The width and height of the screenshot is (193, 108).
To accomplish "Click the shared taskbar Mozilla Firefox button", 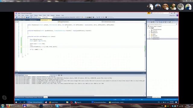I will tap(54, 102).
